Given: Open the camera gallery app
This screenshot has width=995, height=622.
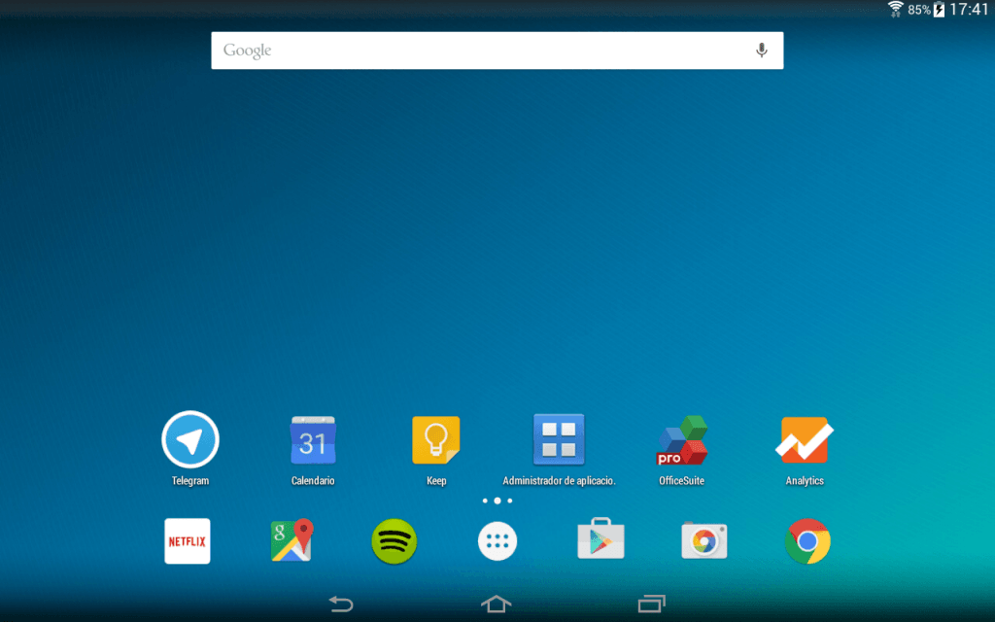Looking at the screenshot, I should (x=703, y=541).
